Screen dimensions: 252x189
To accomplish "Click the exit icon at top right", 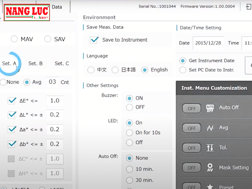I will 248,7.
